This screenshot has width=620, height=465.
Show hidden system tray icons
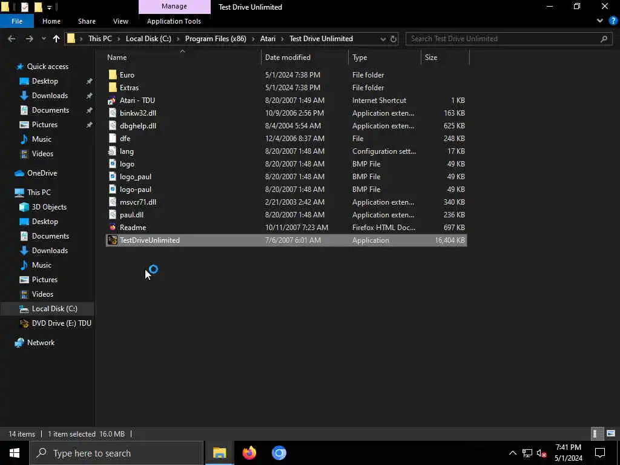512,453
